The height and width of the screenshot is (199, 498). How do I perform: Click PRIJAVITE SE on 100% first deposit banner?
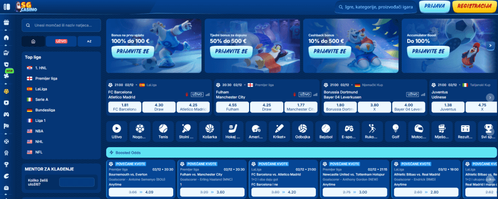click(132, 51)
